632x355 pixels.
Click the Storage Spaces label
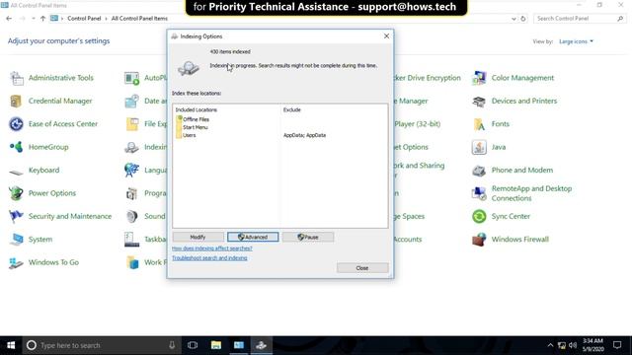point(410,217)
